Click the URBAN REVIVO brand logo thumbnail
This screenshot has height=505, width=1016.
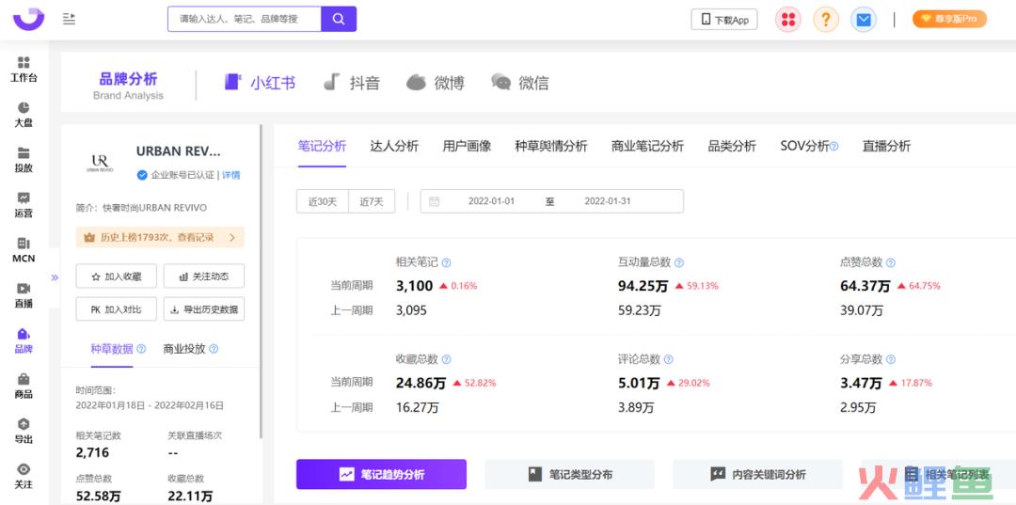click(100, 163)
